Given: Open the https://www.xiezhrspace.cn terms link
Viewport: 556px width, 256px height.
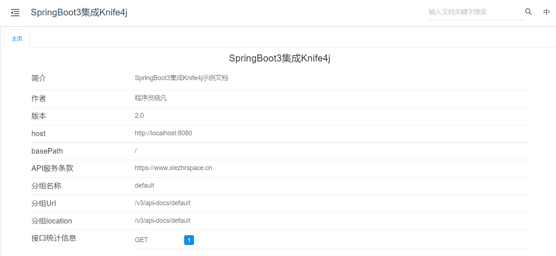Looking at the screenshot, I should coord(173,168).
